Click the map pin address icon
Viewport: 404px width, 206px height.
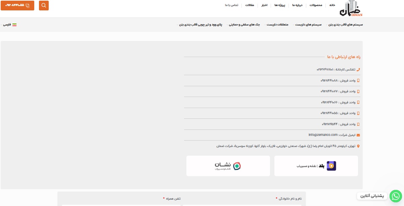358,146
